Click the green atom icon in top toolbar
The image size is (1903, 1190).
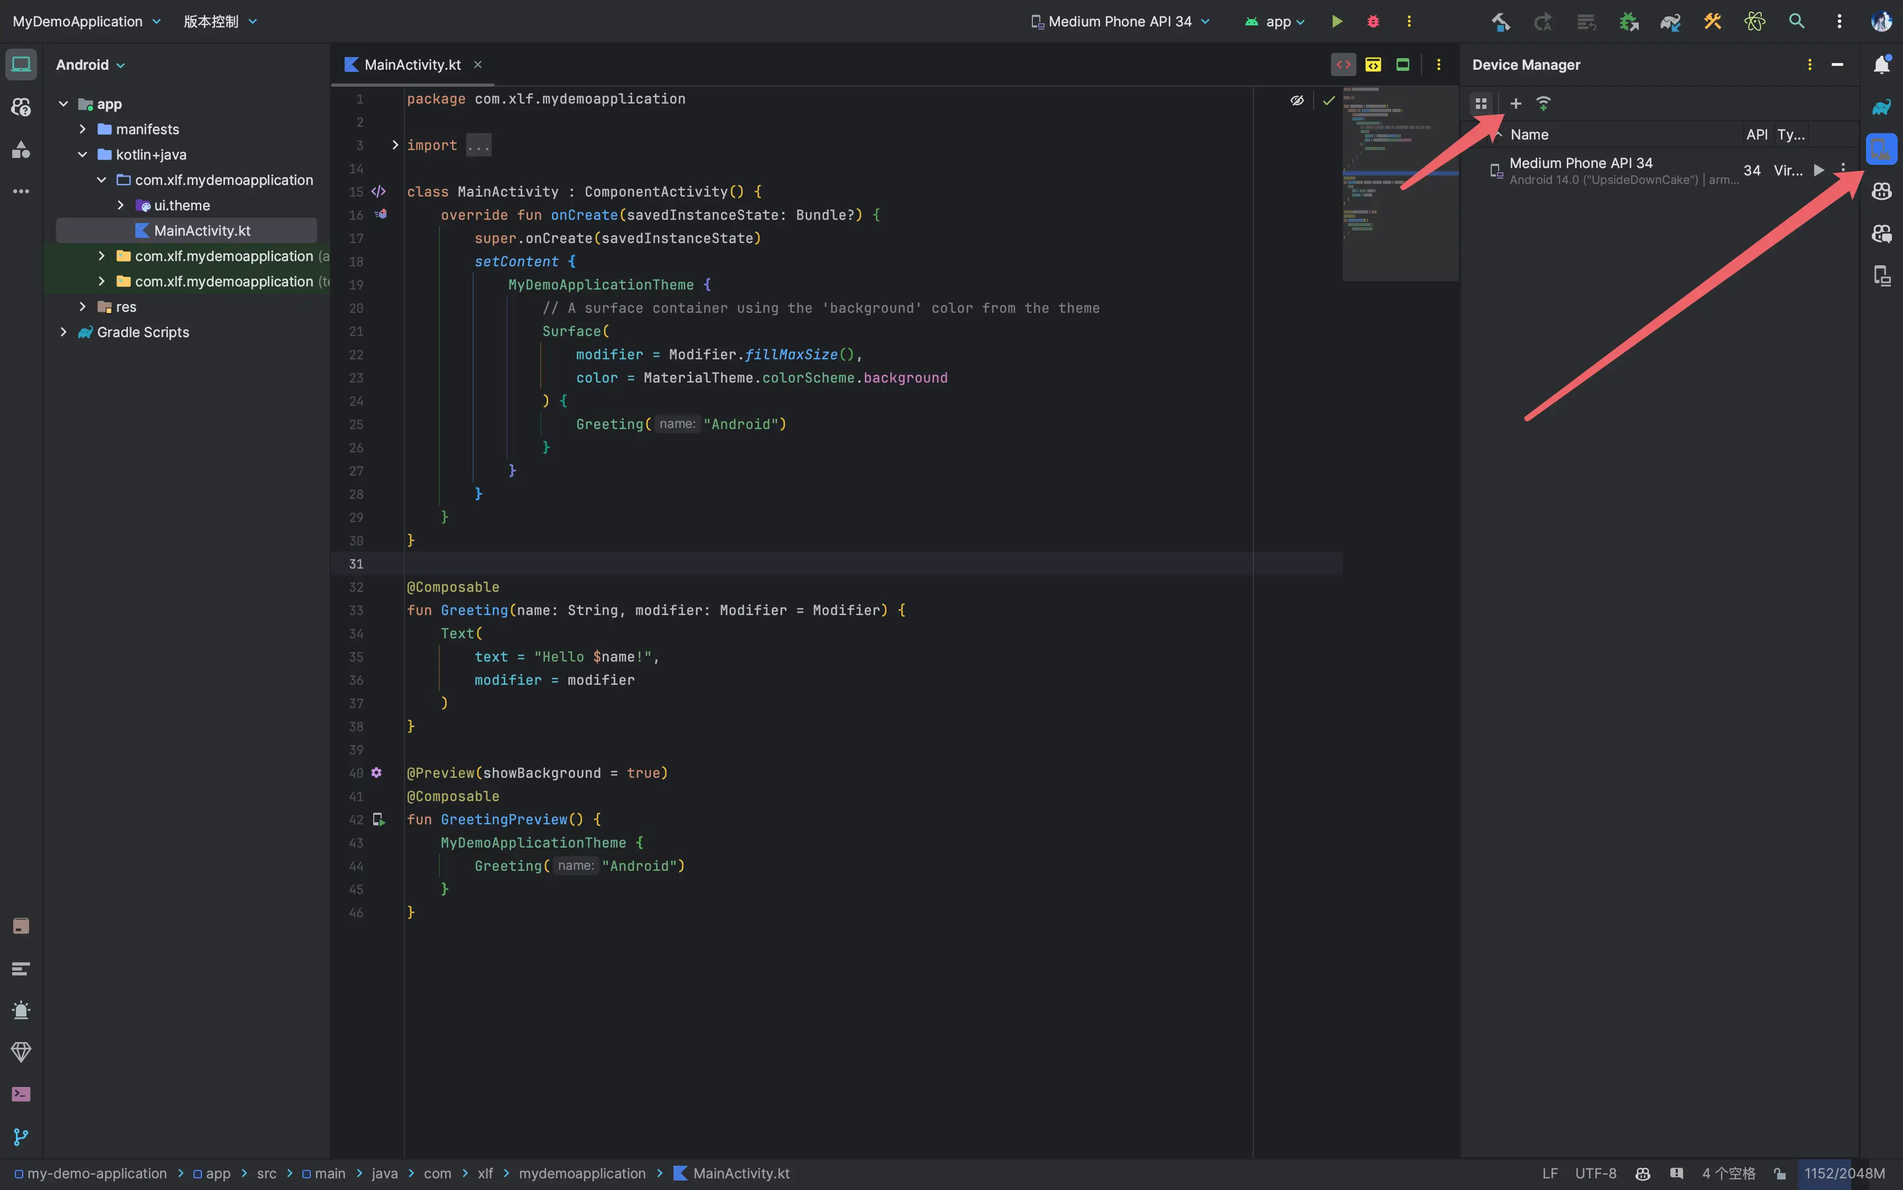[1754, 21]
